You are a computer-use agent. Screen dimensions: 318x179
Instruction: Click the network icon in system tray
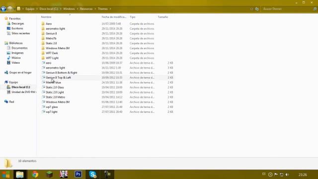[282, 175]
